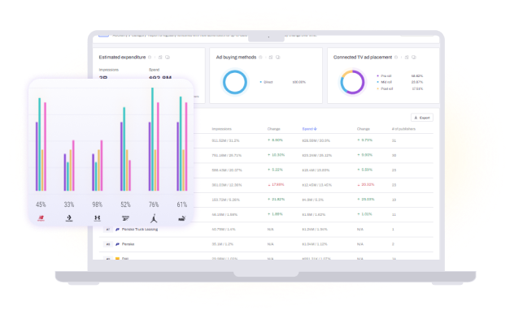Click the 45% label in the bar chart
This screenshot has width=514, height=314.
point(41,204)
